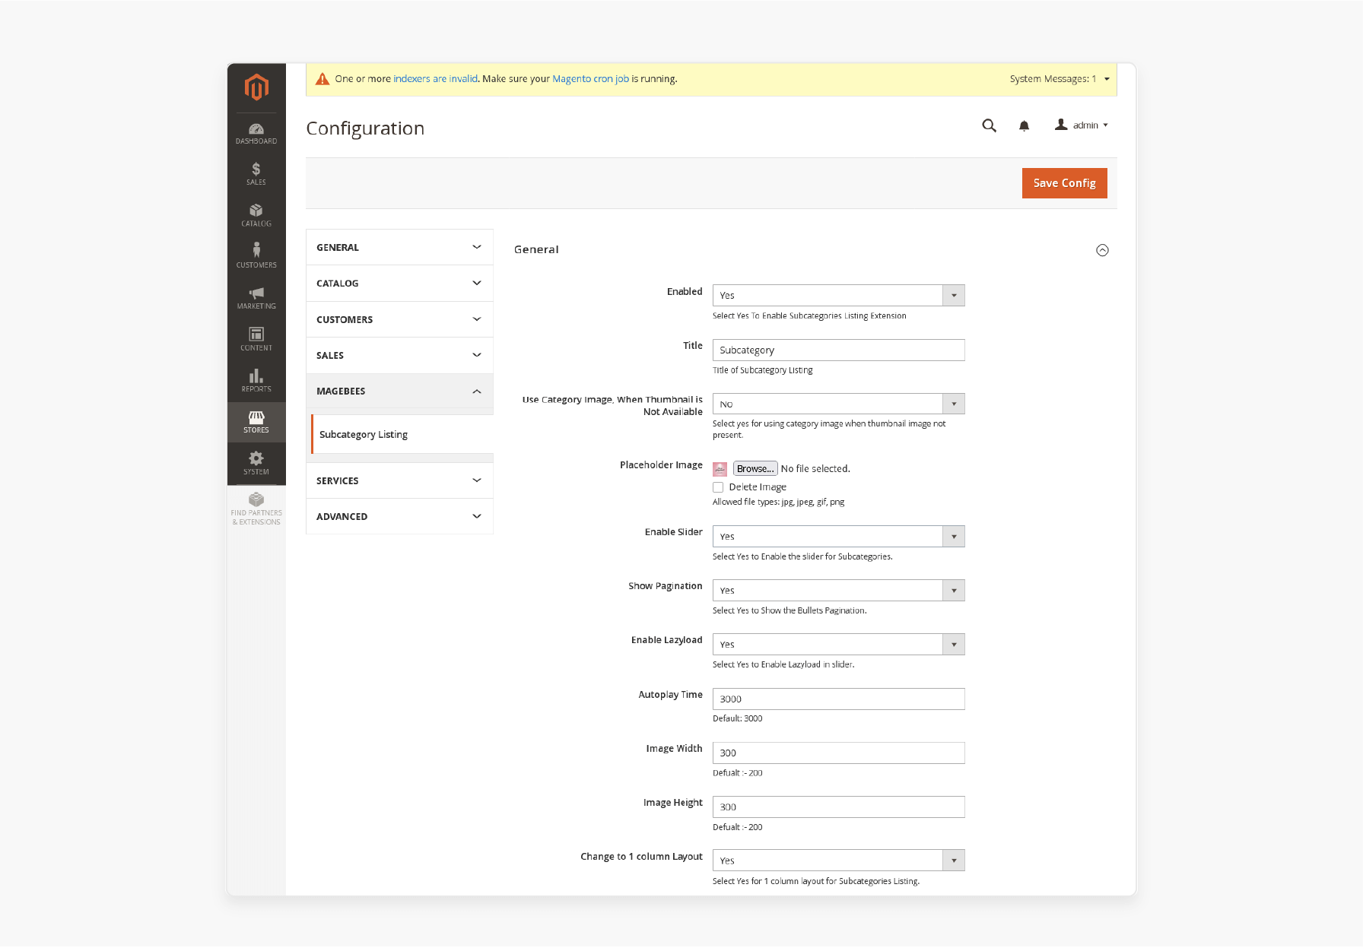Screen dimensions: 1363x951
Task: Click the 'Configuration' page heading
Action: point(365,128)
